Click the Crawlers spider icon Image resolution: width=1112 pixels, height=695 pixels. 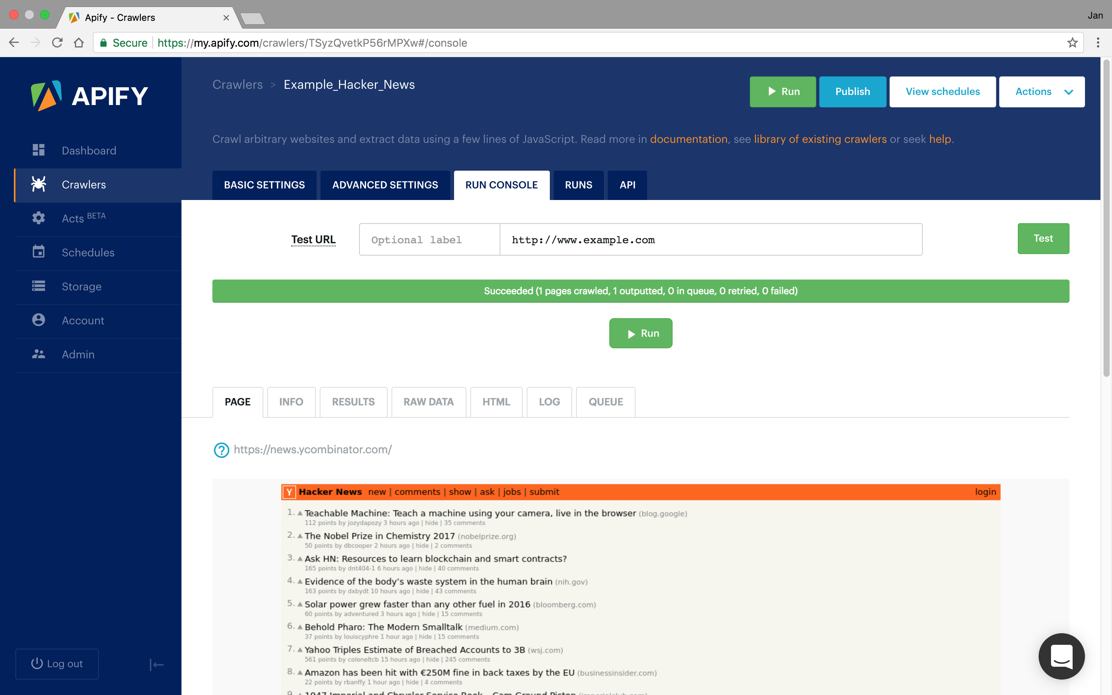(39, 184)
